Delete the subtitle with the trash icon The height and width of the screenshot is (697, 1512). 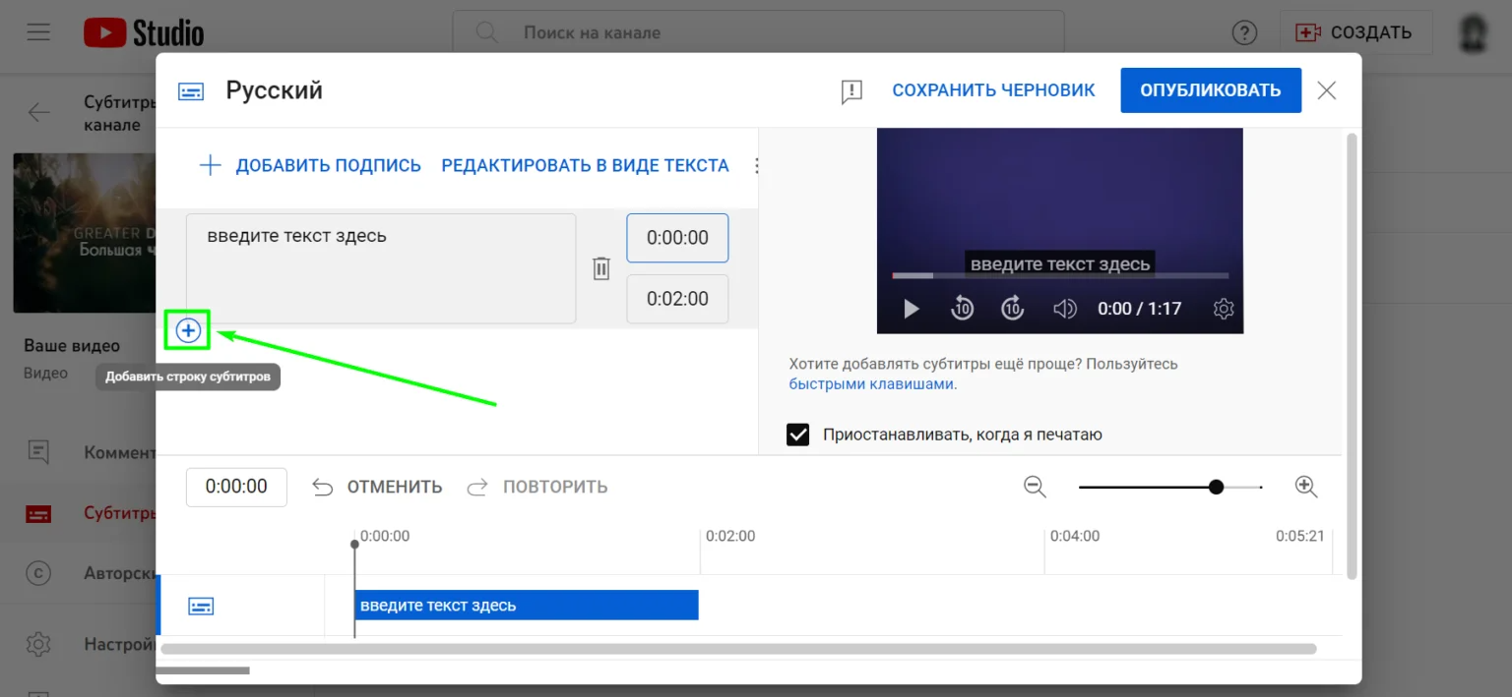(x=601, y=268)
